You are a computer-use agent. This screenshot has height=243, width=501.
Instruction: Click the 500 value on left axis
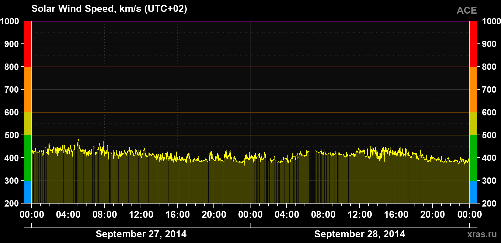coord(12,135)
